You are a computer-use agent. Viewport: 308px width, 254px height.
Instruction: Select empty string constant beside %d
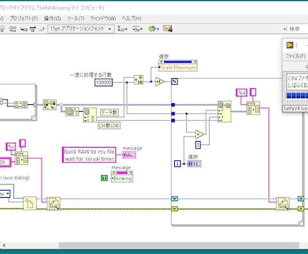253,92
